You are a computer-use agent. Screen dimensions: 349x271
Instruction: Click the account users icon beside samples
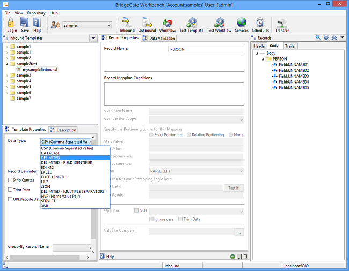coord(55,25)
